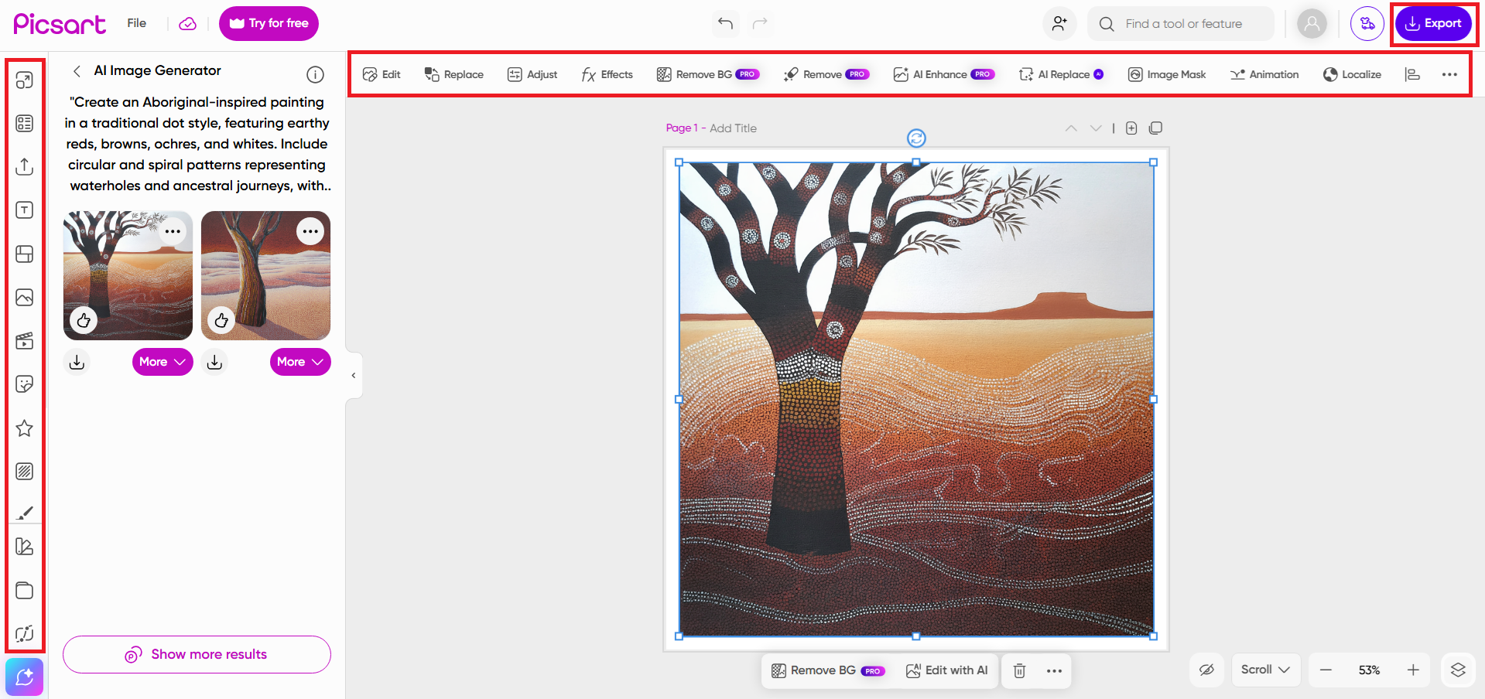Open the hatched Background icon in sidebar
The image size is (1485, 699).
[x=25, y=472]
